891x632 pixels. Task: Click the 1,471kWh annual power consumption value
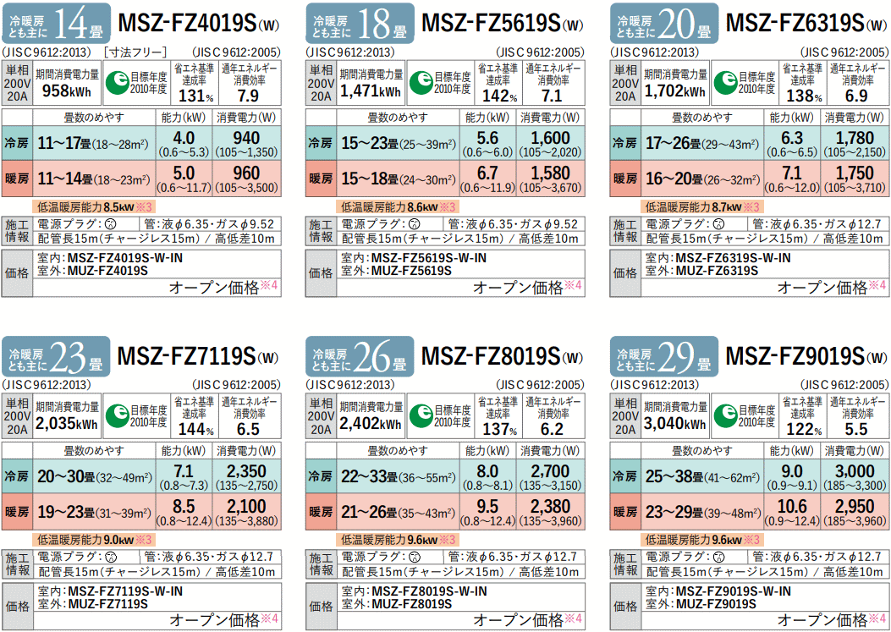371,91
